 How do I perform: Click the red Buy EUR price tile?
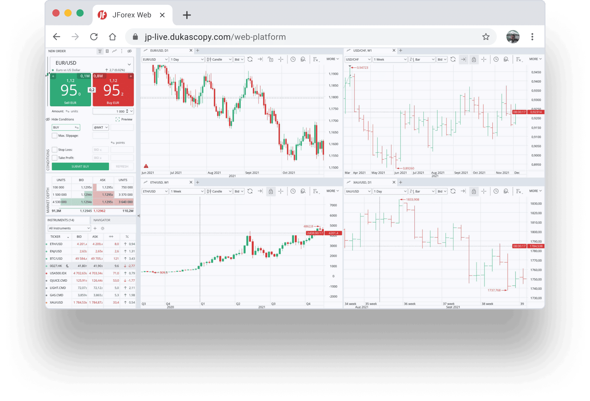tap(113, 90)
